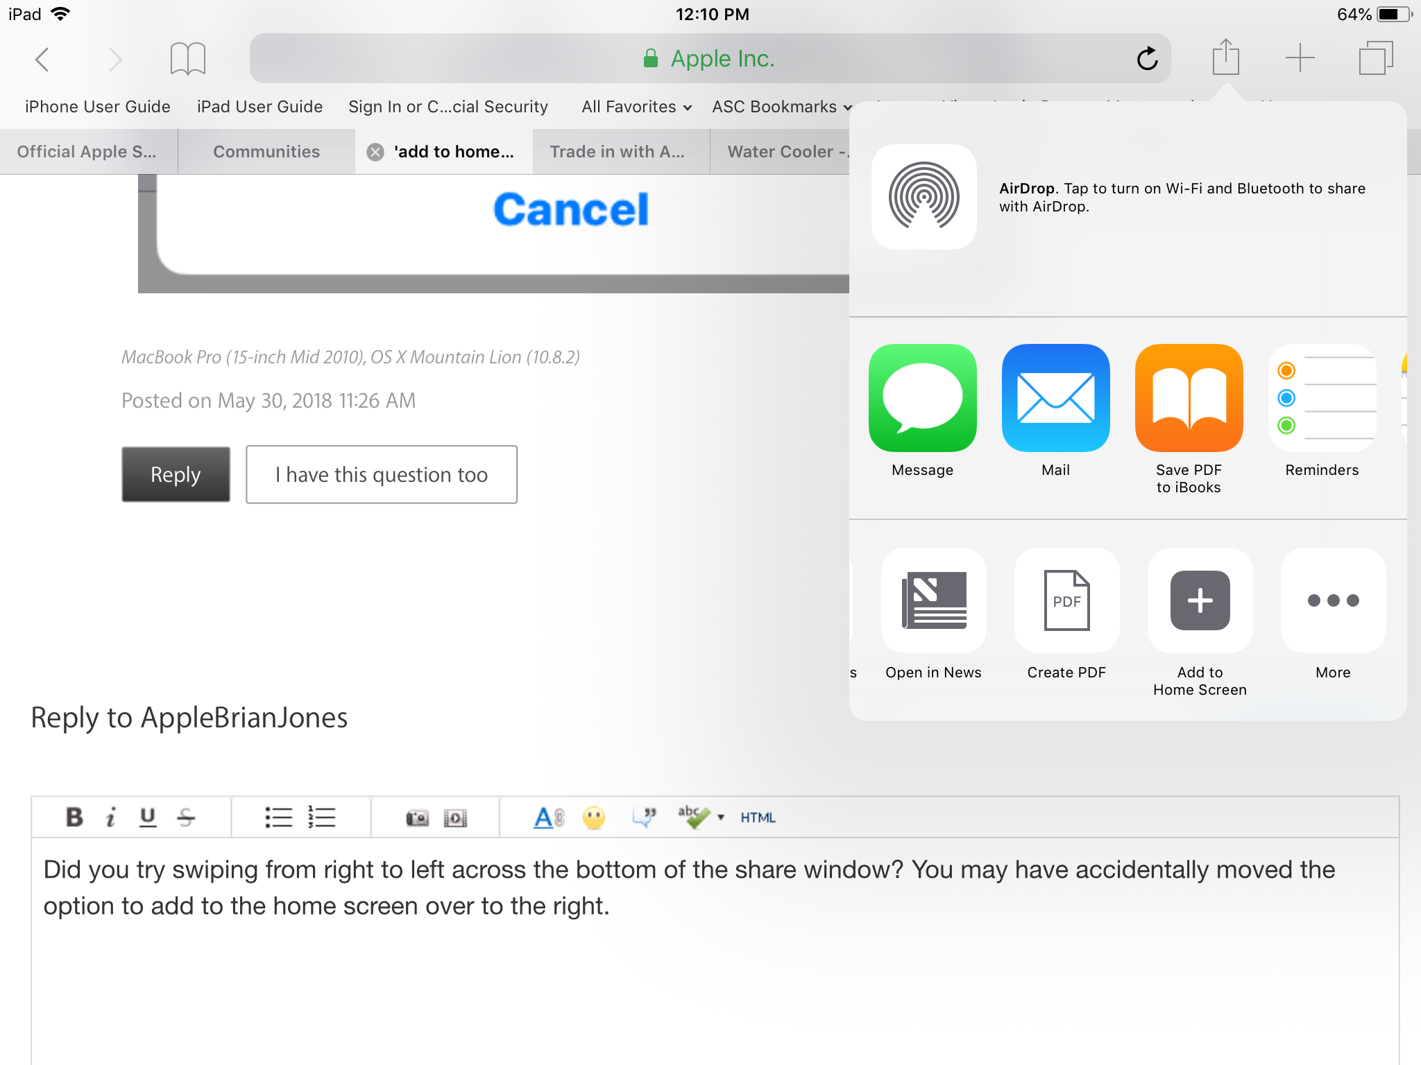Toggle underline formatting in reply editor

[x=147, y=817]
